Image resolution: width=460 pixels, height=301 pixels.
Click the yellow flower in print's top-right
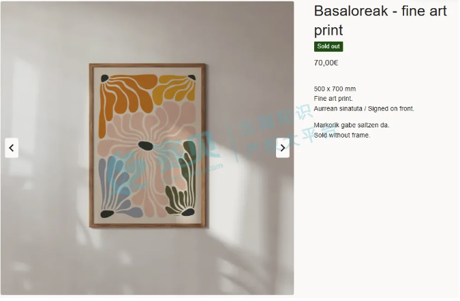174,88
